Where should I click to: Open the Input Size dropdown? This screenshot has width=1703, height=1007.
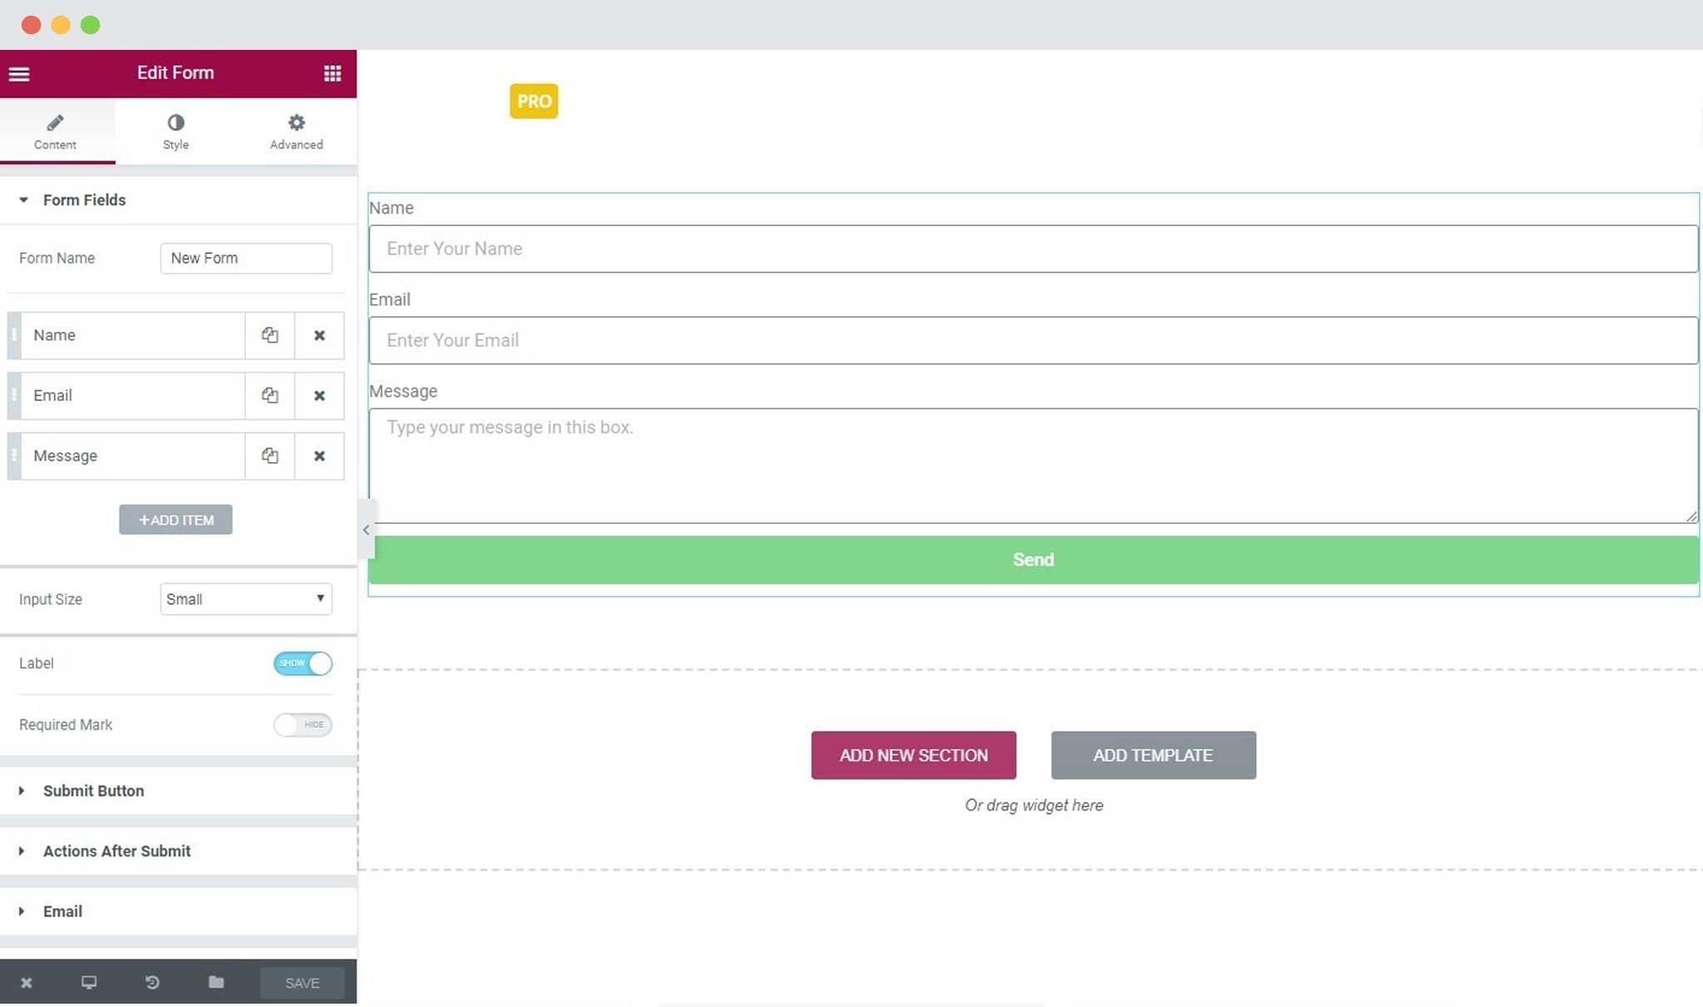pos(245,599)
